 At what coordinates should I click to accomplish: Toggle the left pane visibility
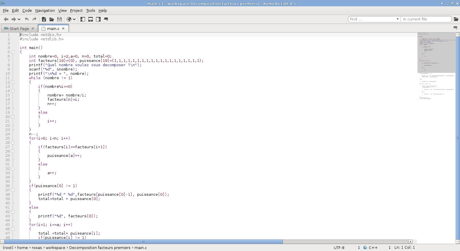pyautogui.click(x=83, y=19)
